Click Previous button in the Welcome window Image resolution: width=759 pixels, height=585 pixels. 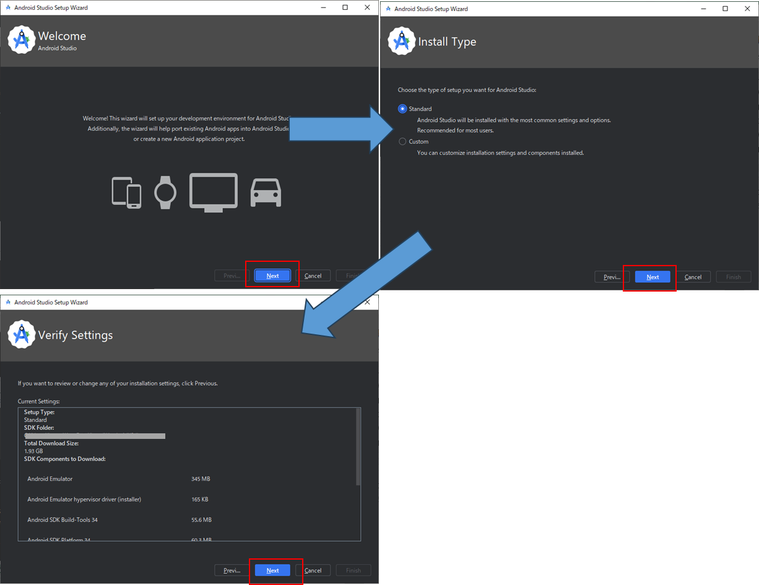[x=232, y=275]
